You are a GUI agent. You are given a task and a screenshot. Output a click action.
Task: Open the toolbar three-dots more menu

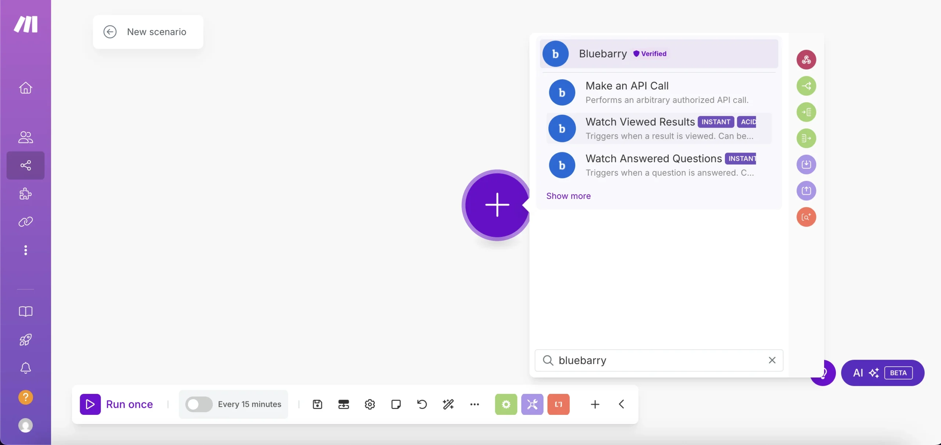pos(475,405)
